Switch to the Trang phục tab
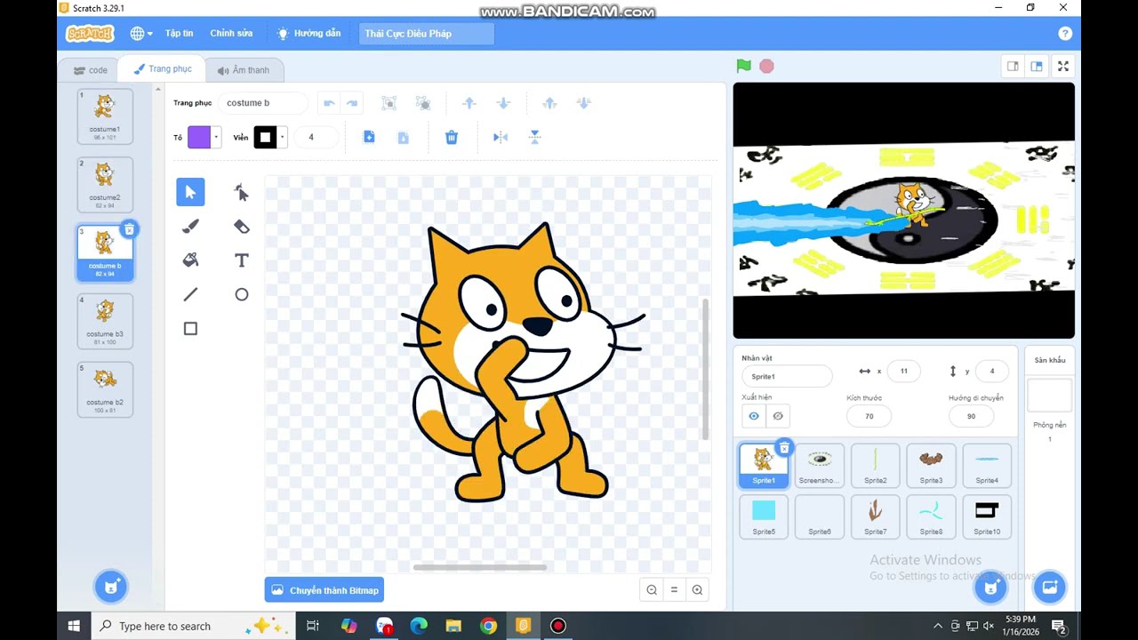 (162, 69)
